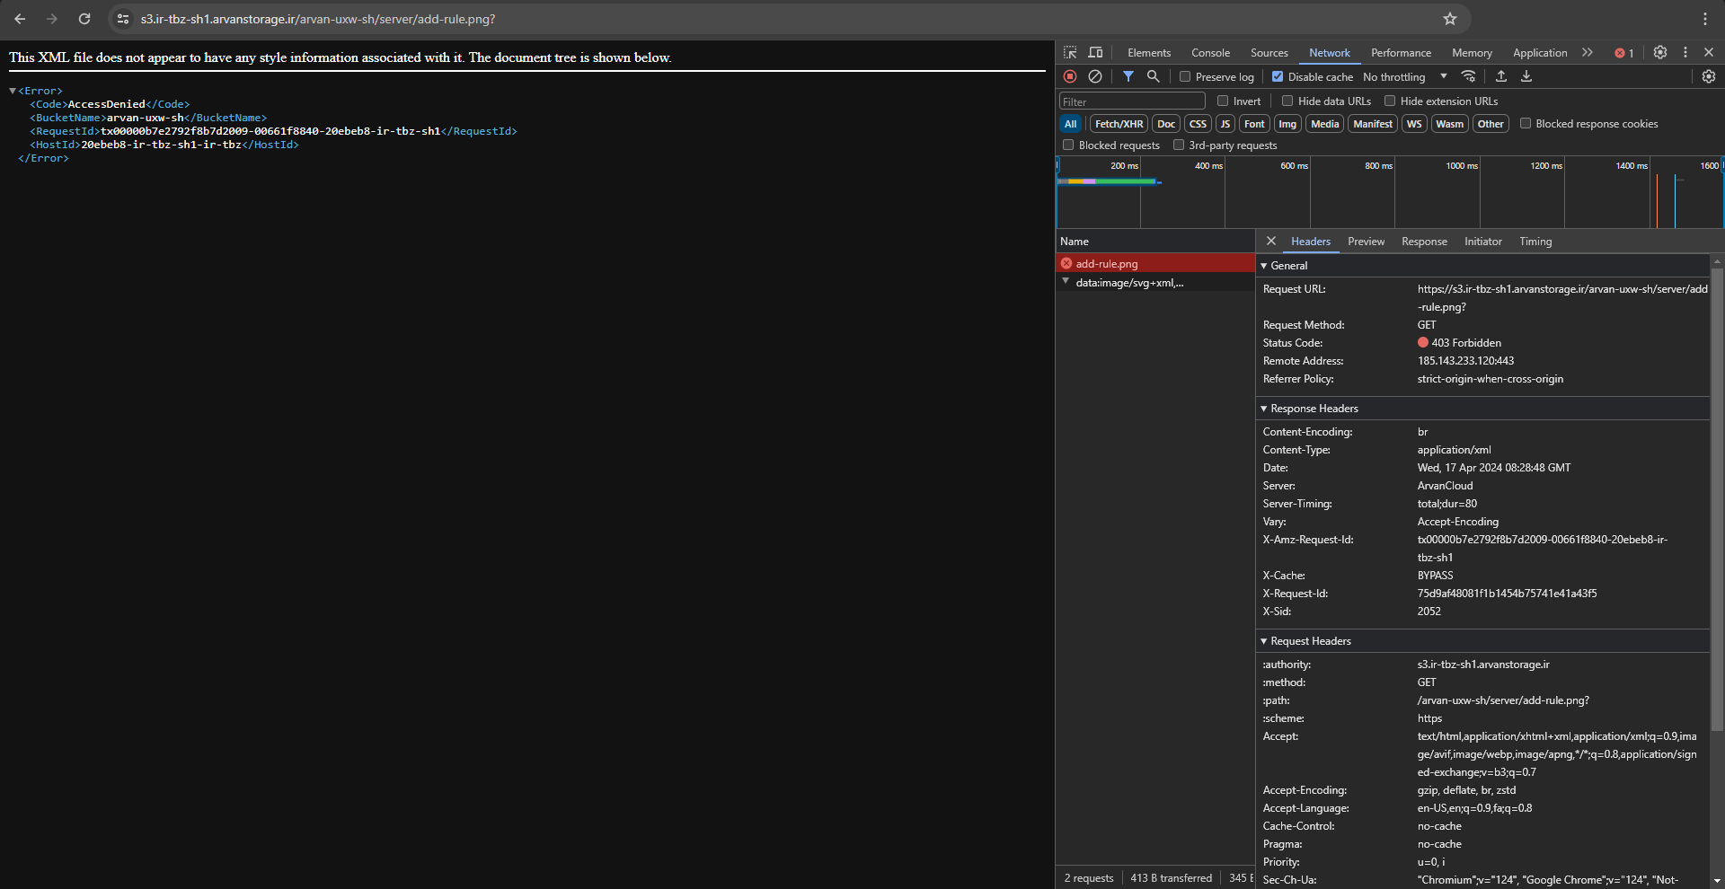Toggle the device toolbar icon
The height and width of the screenshot is (889, 1725).
[x=1095, y=53]
